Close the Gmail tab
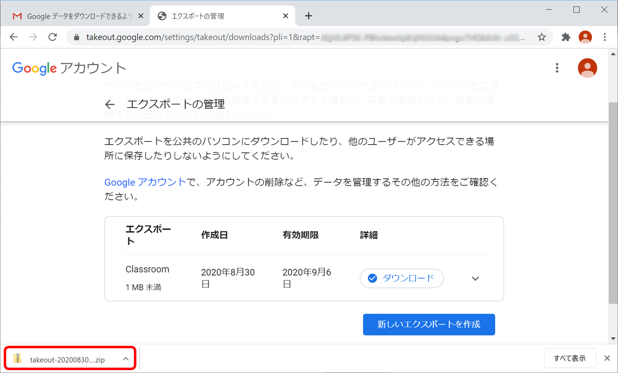Image resolution: width=618 pixels, height=373 pixels. pyautogui.click(x=141, y=16)
